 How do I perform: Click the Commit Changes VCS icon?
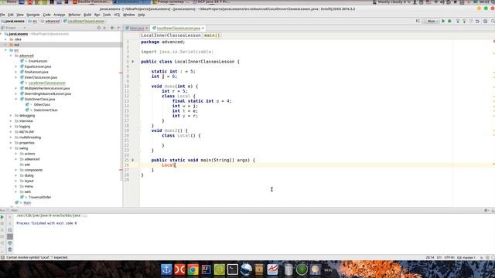[464, 21]
